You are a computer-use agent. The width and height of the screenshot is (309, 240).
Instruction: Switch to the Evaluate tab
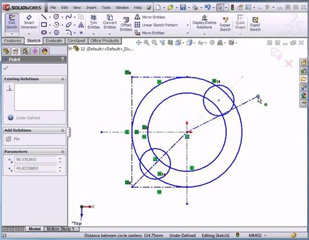pos(54,40)
